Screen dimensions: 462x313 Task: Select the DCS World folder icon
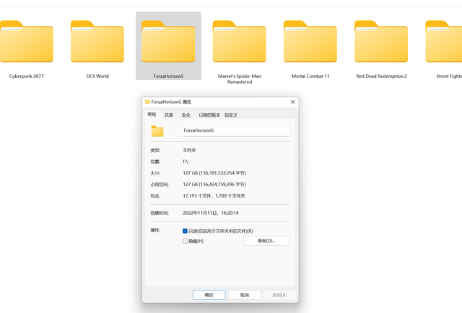97,42
